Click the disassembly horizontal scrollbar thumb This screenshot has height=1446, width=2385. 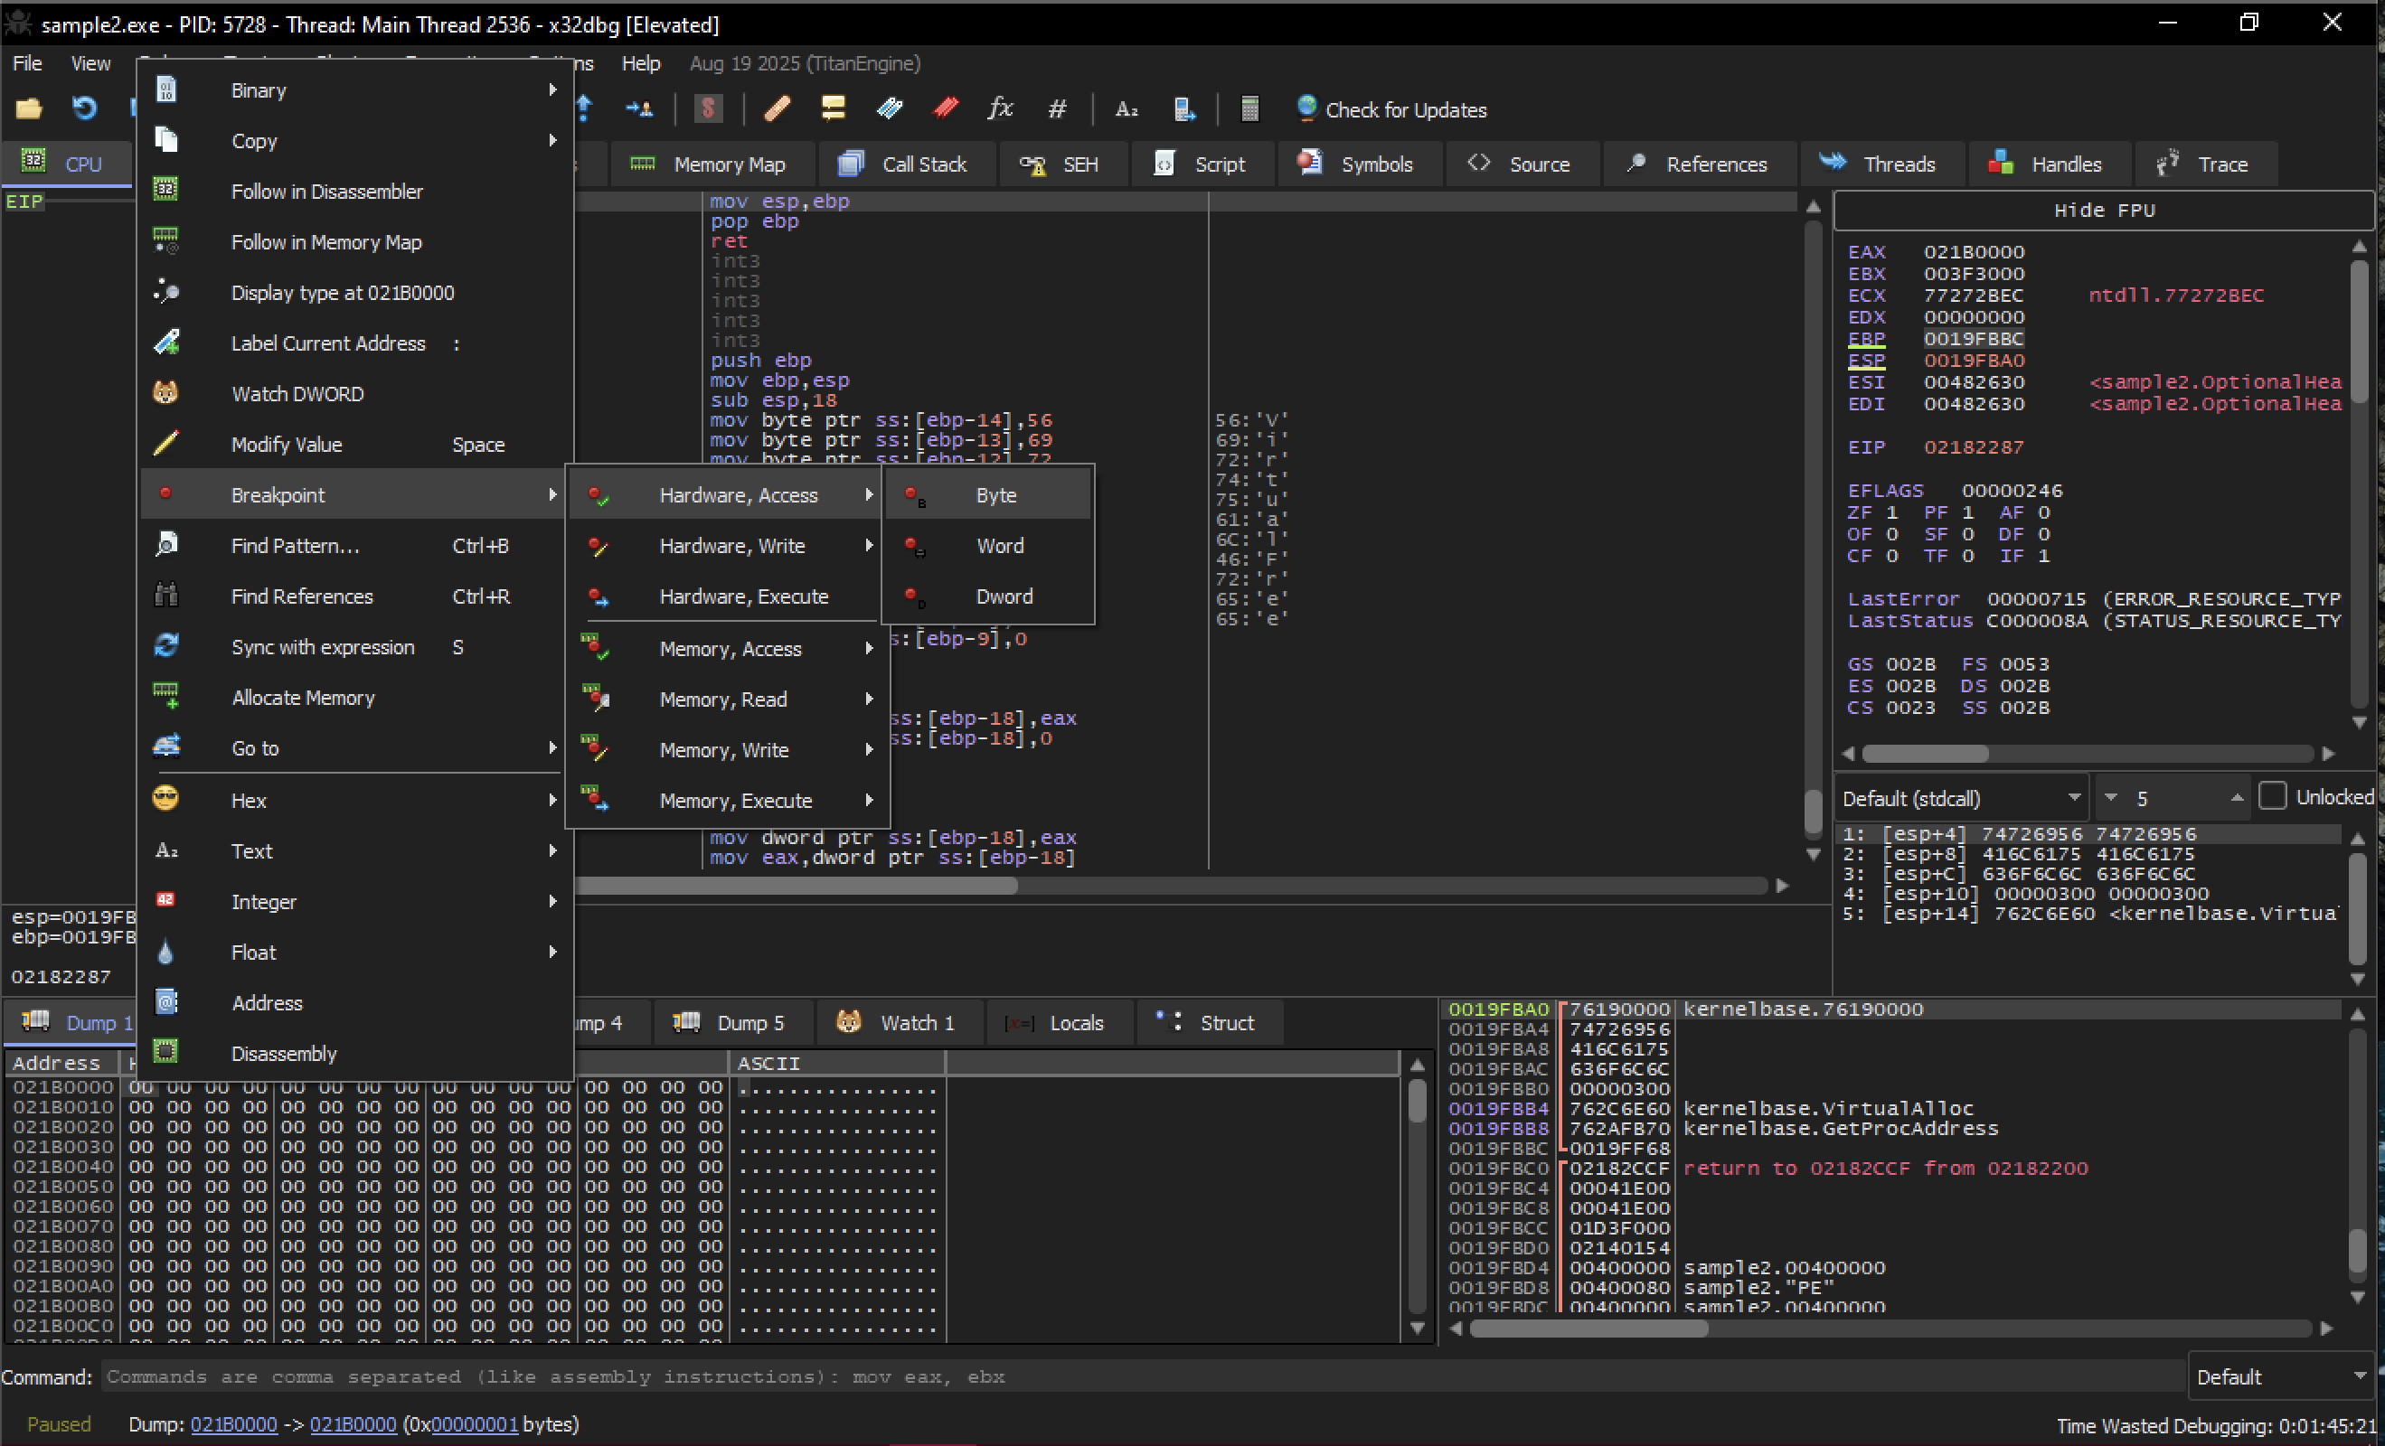pos(796,886)
